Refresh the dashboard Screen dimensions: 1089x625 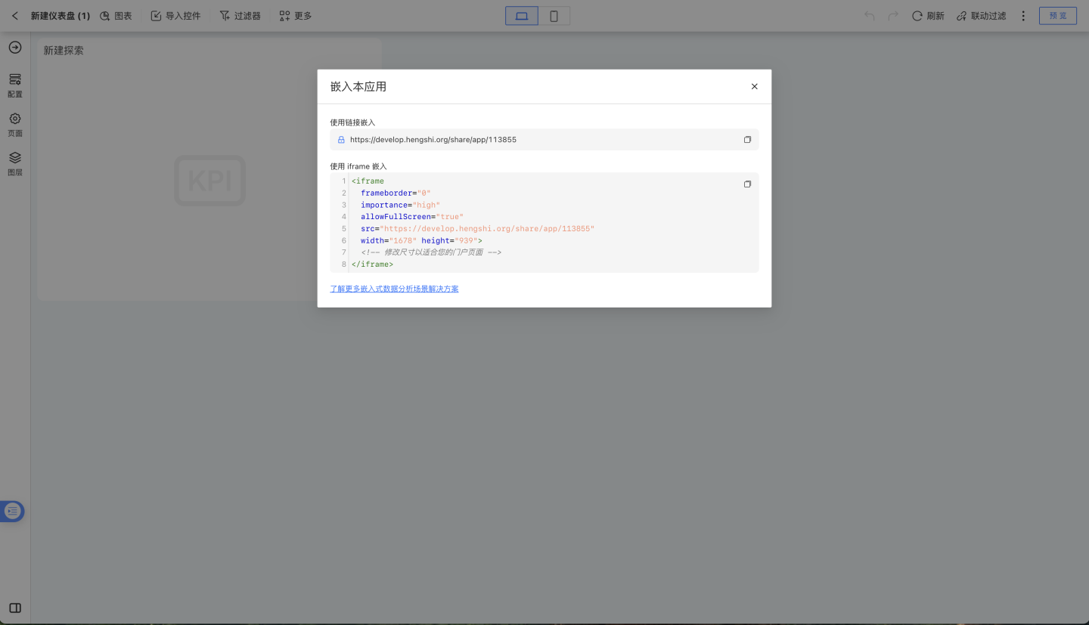point(928,16)
